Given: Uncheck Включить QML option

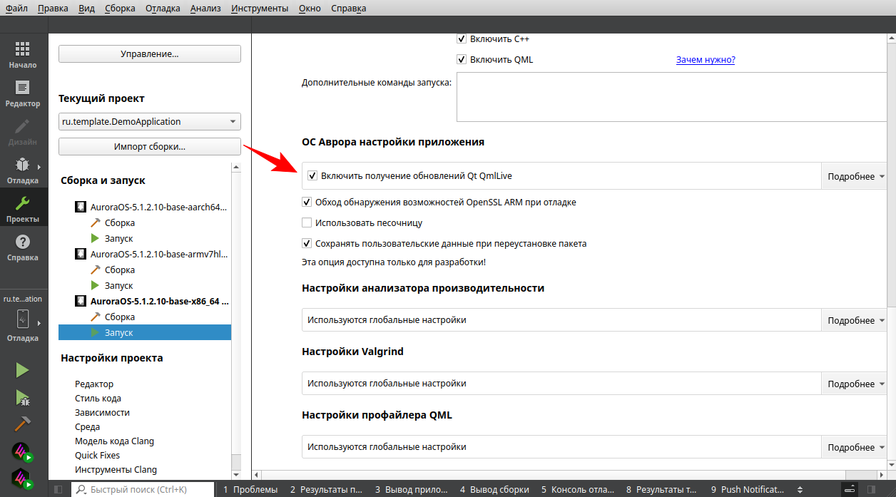Looking at the screenshot, I should (x=462, y=60).
